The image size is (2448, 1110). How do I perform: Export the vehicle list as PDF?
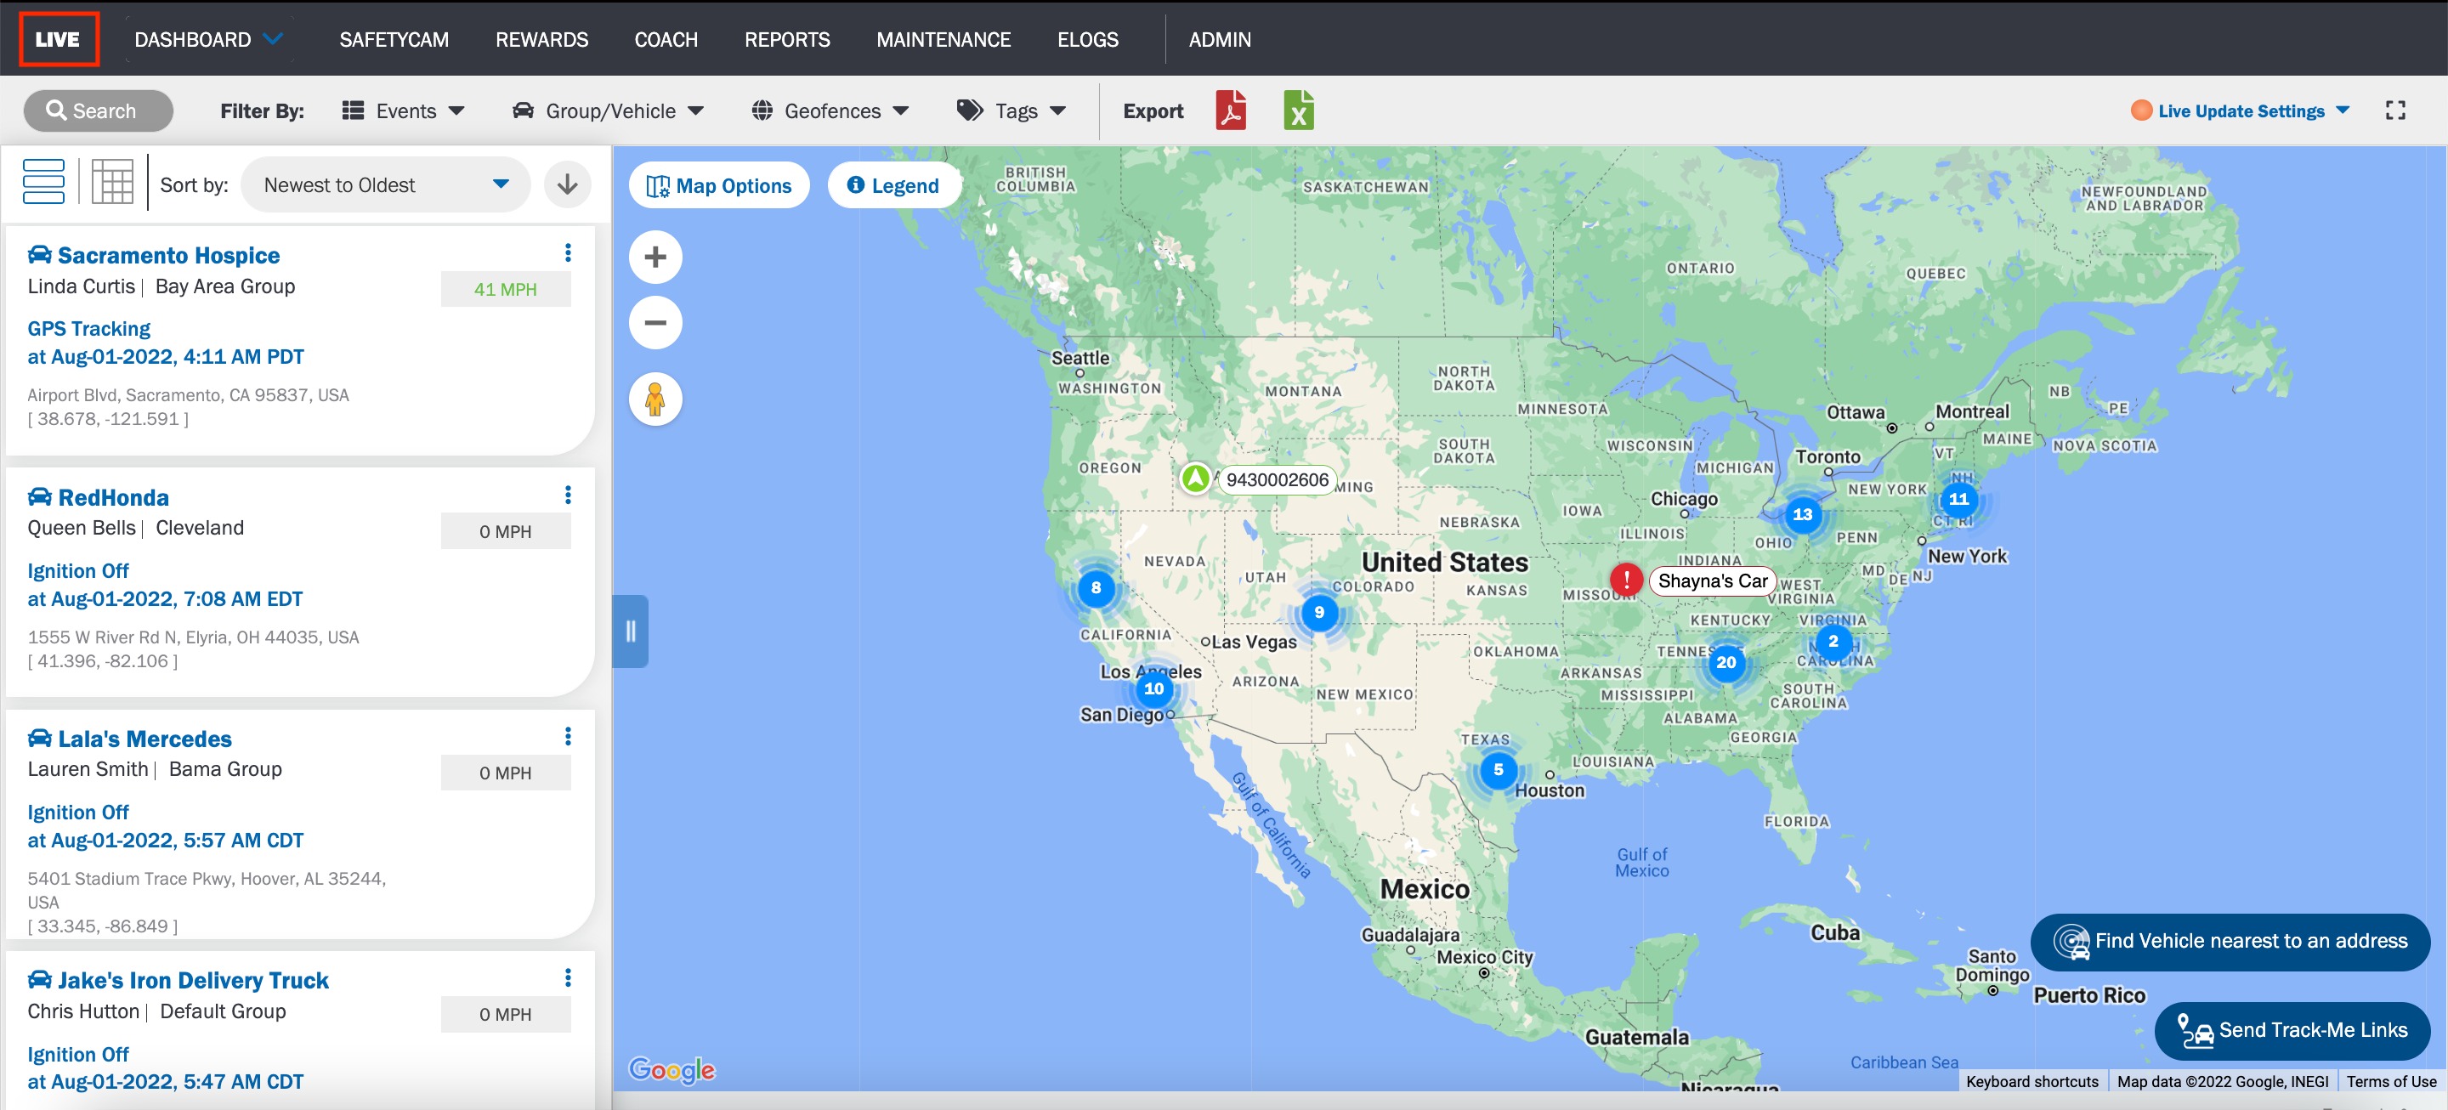(x=1231, y=110)
